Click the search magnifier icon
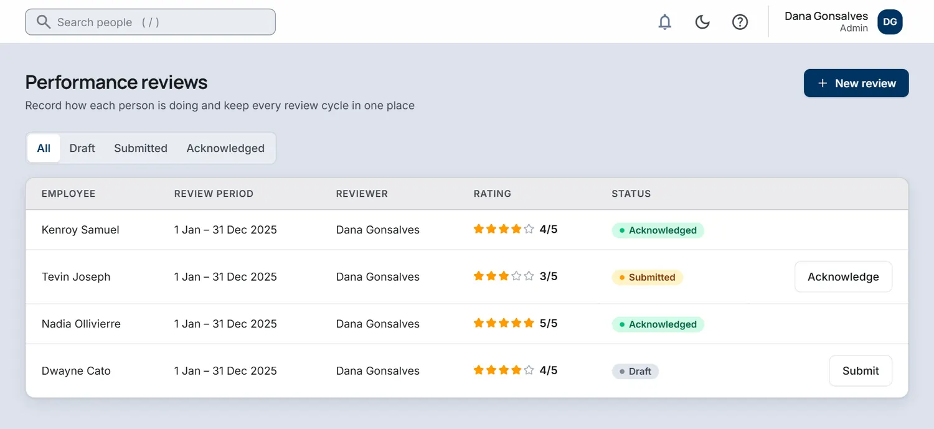 [x=43, y=22]
